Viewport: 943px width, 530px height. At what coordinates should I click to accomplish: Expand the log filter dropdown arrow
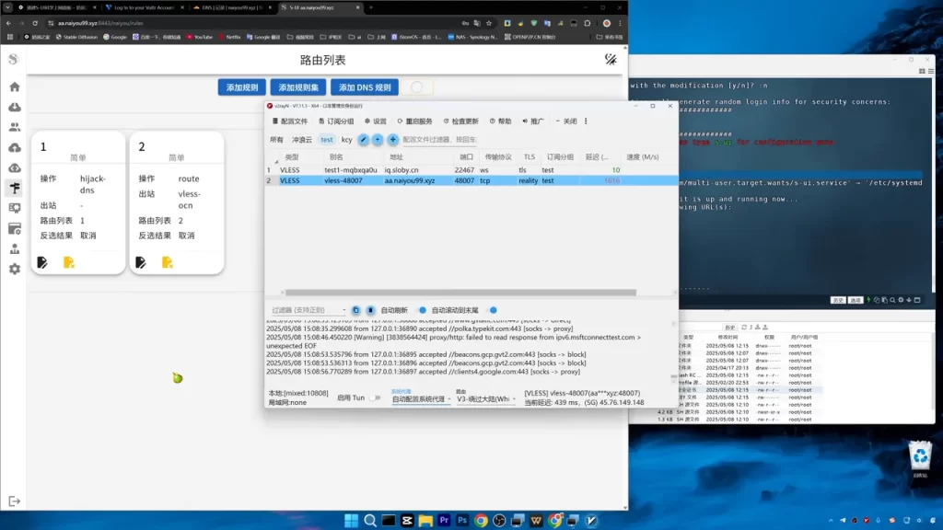(x=344, y=311)
